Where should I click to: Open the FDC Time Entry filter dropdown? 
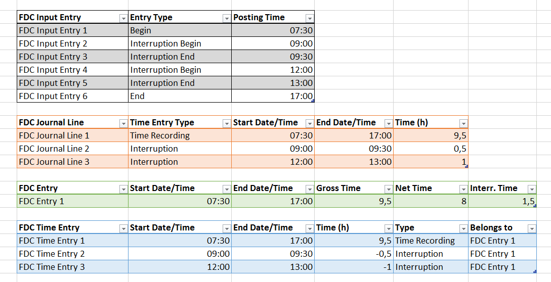[x=123, y=228]
